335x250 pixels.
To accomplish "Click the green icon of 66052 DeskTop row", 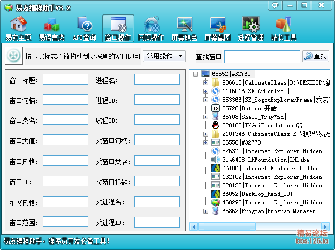I will click(x=216, y=194).
